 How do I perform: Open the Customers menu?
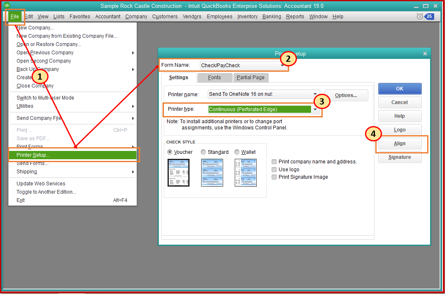[165, 17]
